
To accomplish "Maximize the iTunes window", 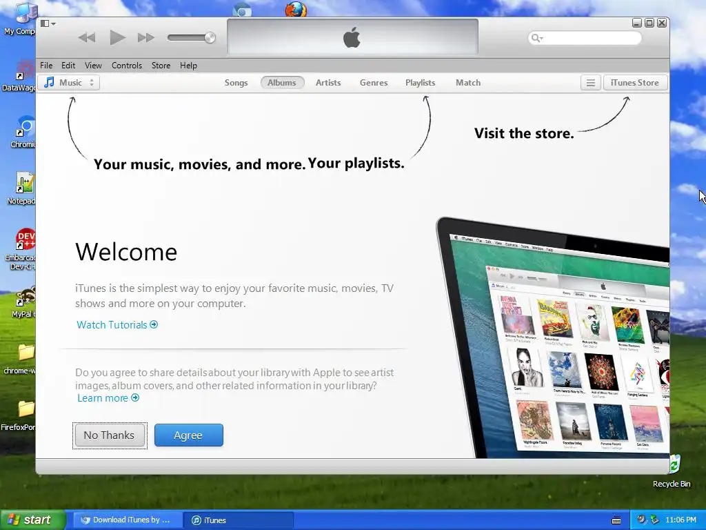I will coord(649,23).
